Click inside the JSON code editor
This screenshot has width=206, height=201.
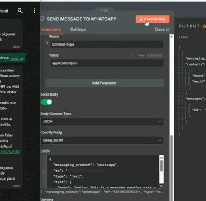click(x=103, y=171)
